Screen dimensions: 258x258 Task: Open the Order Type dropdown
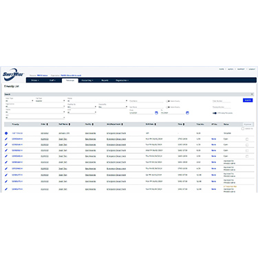tap(19, 100)
